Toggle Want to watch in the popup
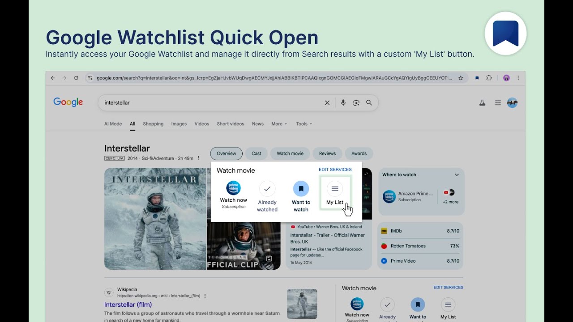The height and width of the screenshot is (322, 573). 301,196
